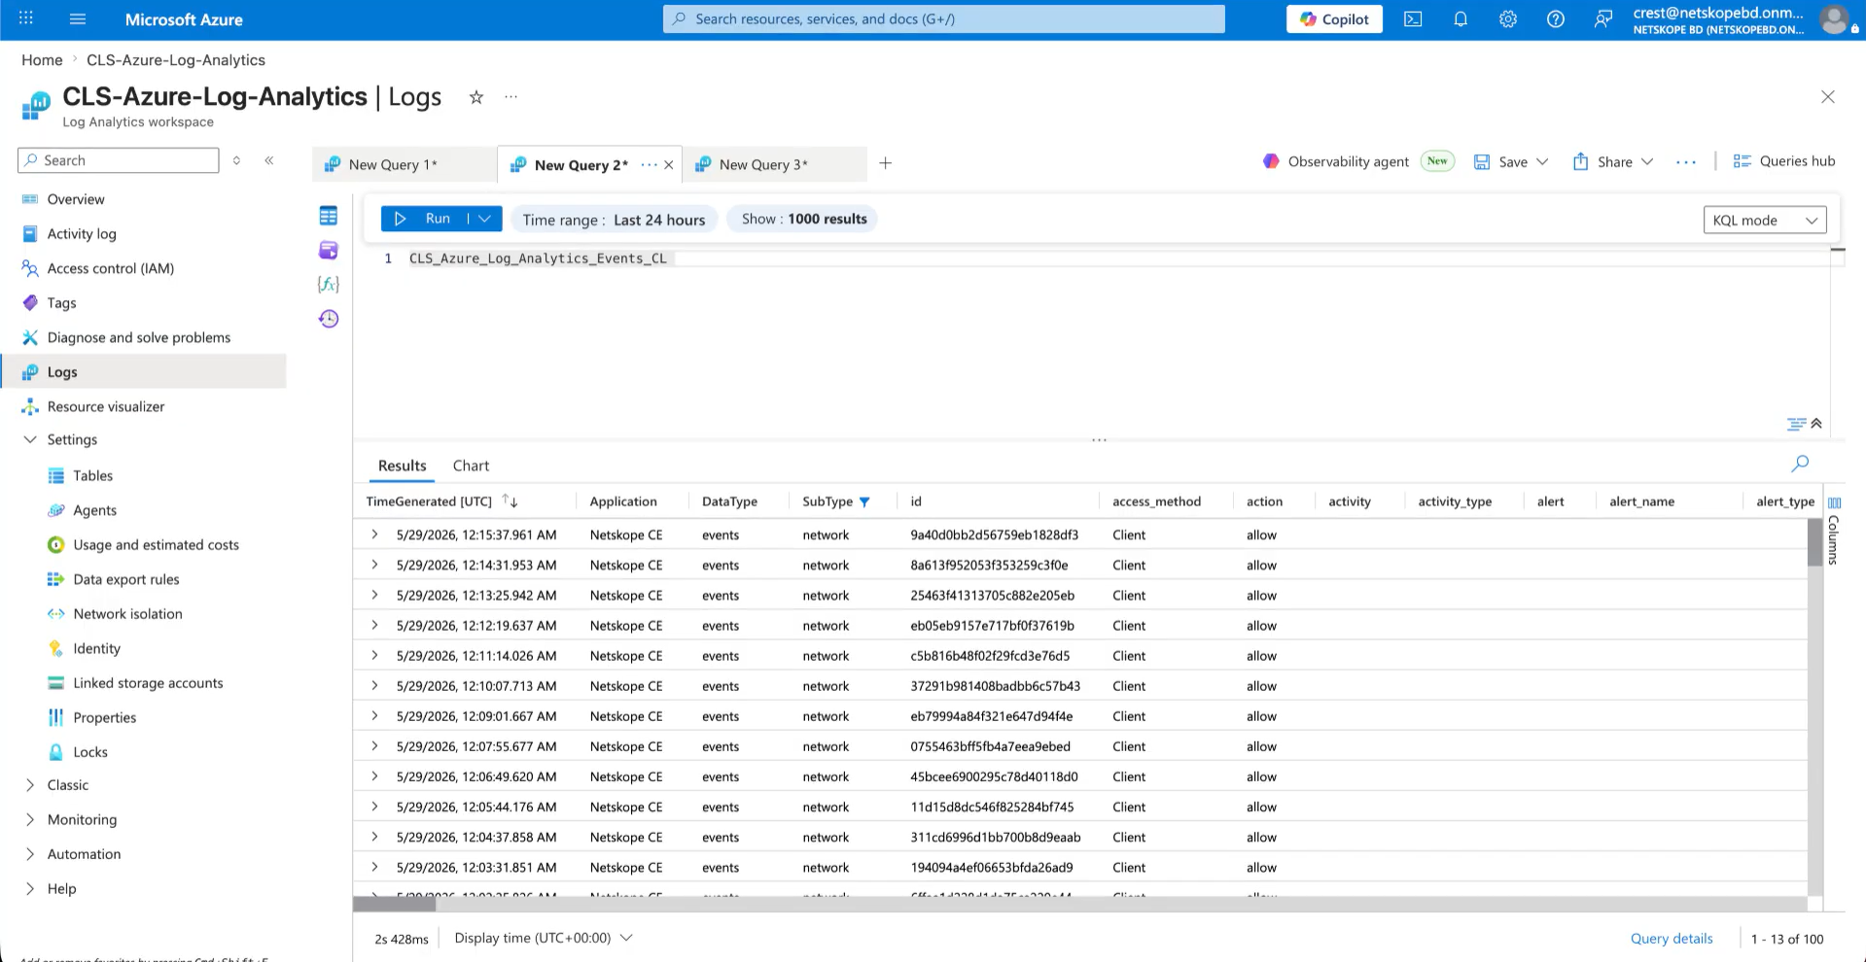This screenshot has width=1866, height=962.
Task: Search within the results grid
Action: click(1801, 464)
